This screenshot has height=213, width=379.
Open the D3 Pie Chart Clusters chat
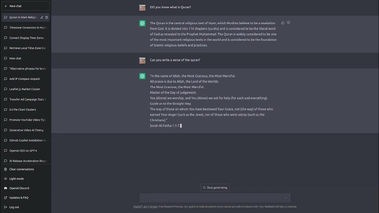23,110
